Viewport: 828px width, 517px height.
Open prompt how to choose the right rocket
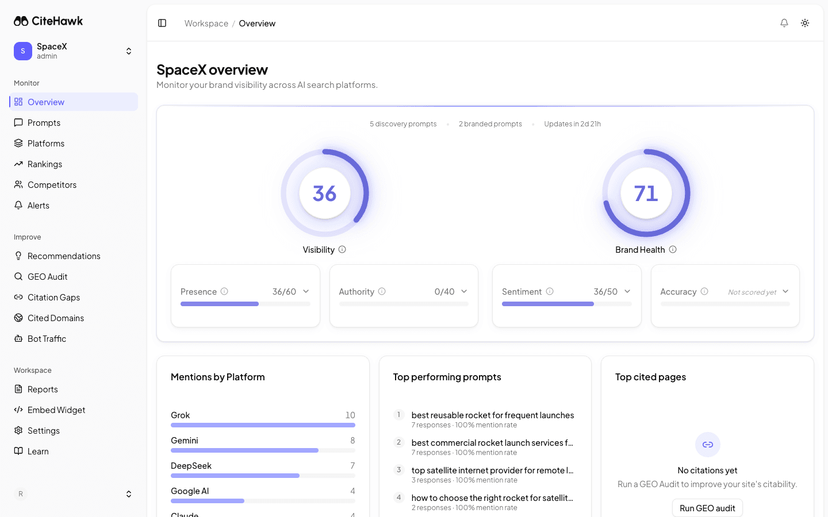(x=485, y=502)
